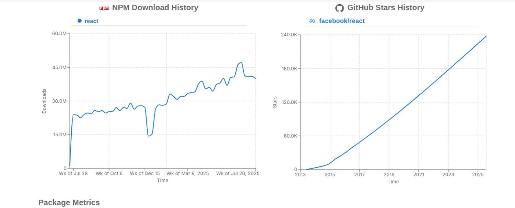Click the 'Wk of Jul 28' axis tick
The height and width of the screenshot is (208, 515).
73,173
